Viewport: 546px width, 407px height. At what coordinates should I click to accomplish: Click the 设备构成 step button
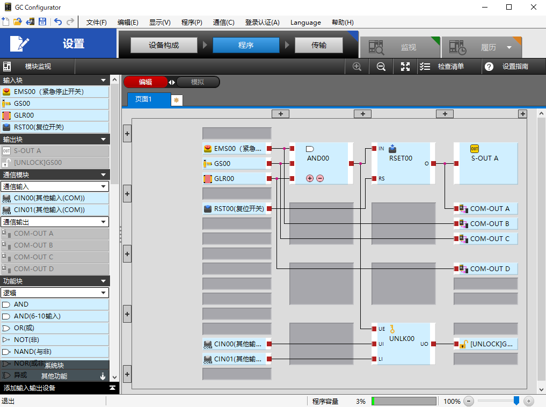164,45
